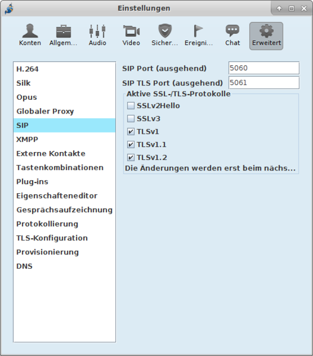Open the Globaler Proxy entry
Viewport: 313px width, 356px height.
click(64, 111)
